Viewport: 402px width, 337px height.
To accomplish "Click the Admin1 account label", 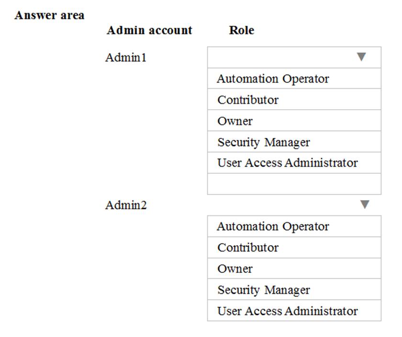I will point(126,58).
